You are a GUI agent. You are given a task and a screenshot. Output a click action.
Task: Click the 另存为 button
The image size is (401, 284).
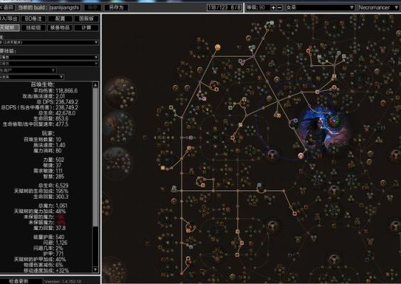click(116, 7)
